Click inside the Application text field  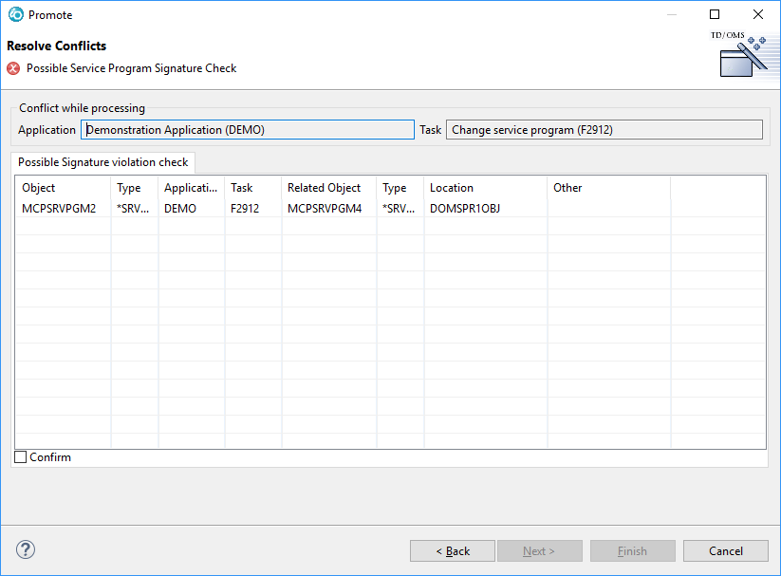pyautogui.click(x=247, y=130)
